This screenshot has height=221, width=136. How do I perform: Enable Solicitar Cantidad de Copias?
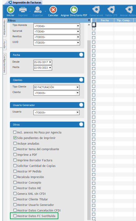click(x=15, y=166)
